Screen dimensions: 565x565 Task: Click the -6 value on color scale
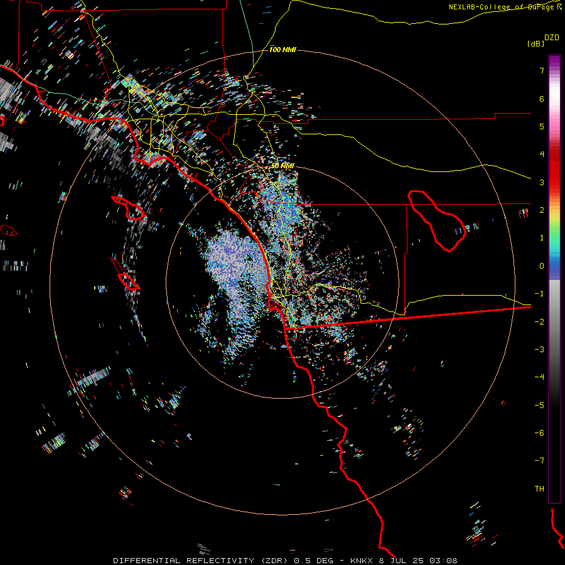(x=539, y=433)
